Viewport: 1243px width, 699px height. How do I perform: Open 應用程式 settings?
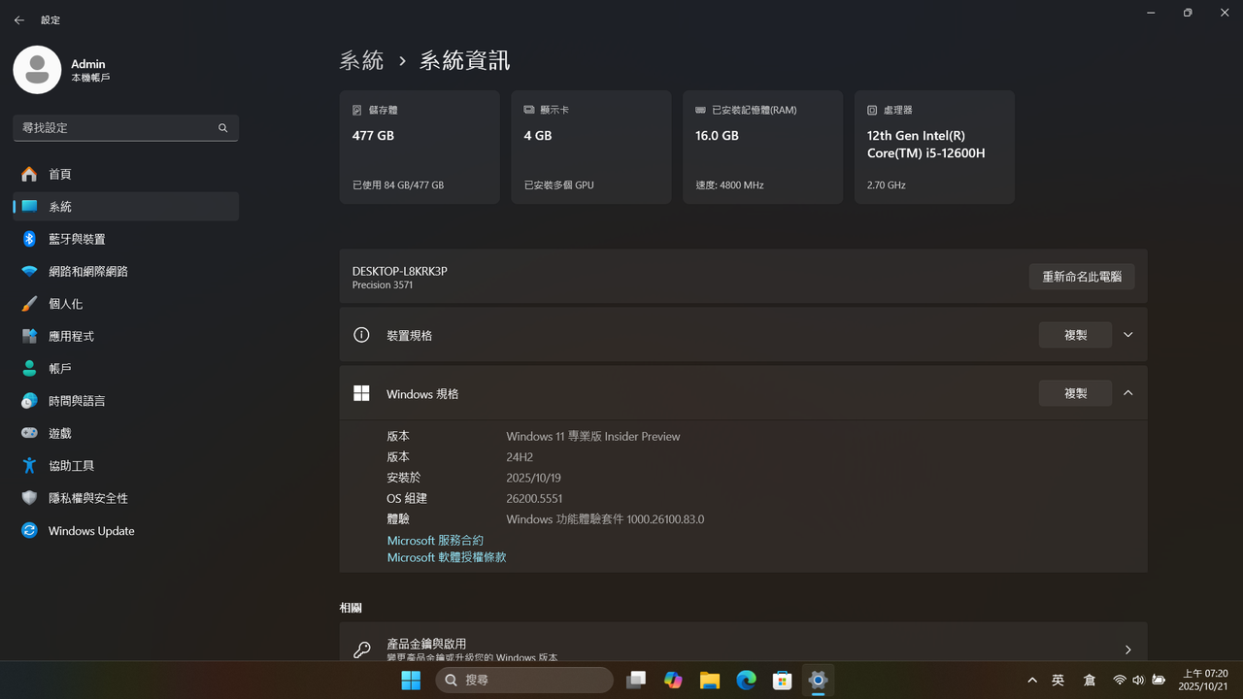click(125, 336)
